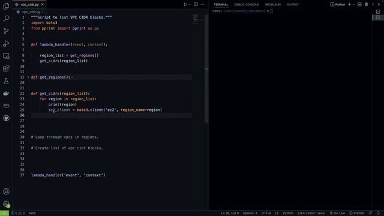Start Go Live server
Image resolution: width=384 pixels, height=216 pixels.
click(x=337, y=213)
